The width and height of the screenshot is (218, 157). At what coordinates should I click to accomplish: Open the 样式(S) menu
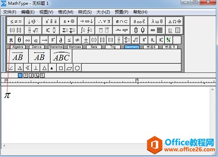(85, 12)
